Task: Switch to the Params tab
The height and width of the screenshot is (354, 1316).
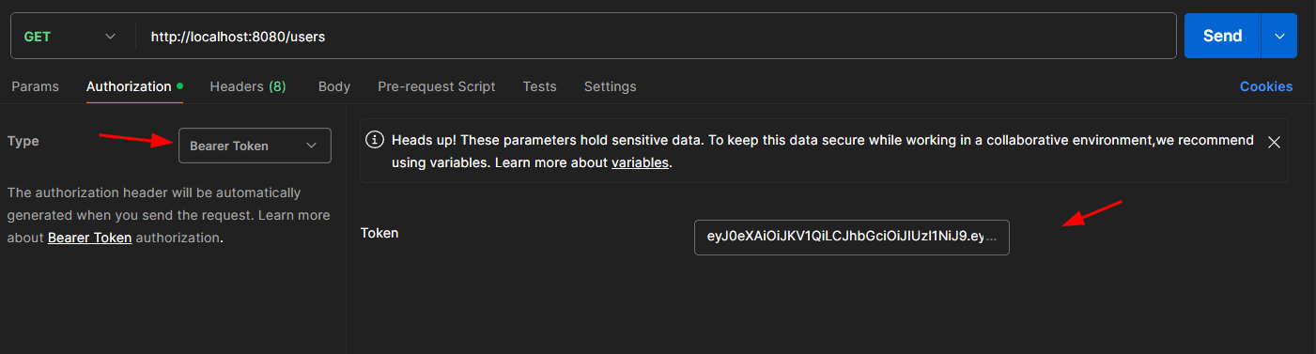Action: pos(35,86)
